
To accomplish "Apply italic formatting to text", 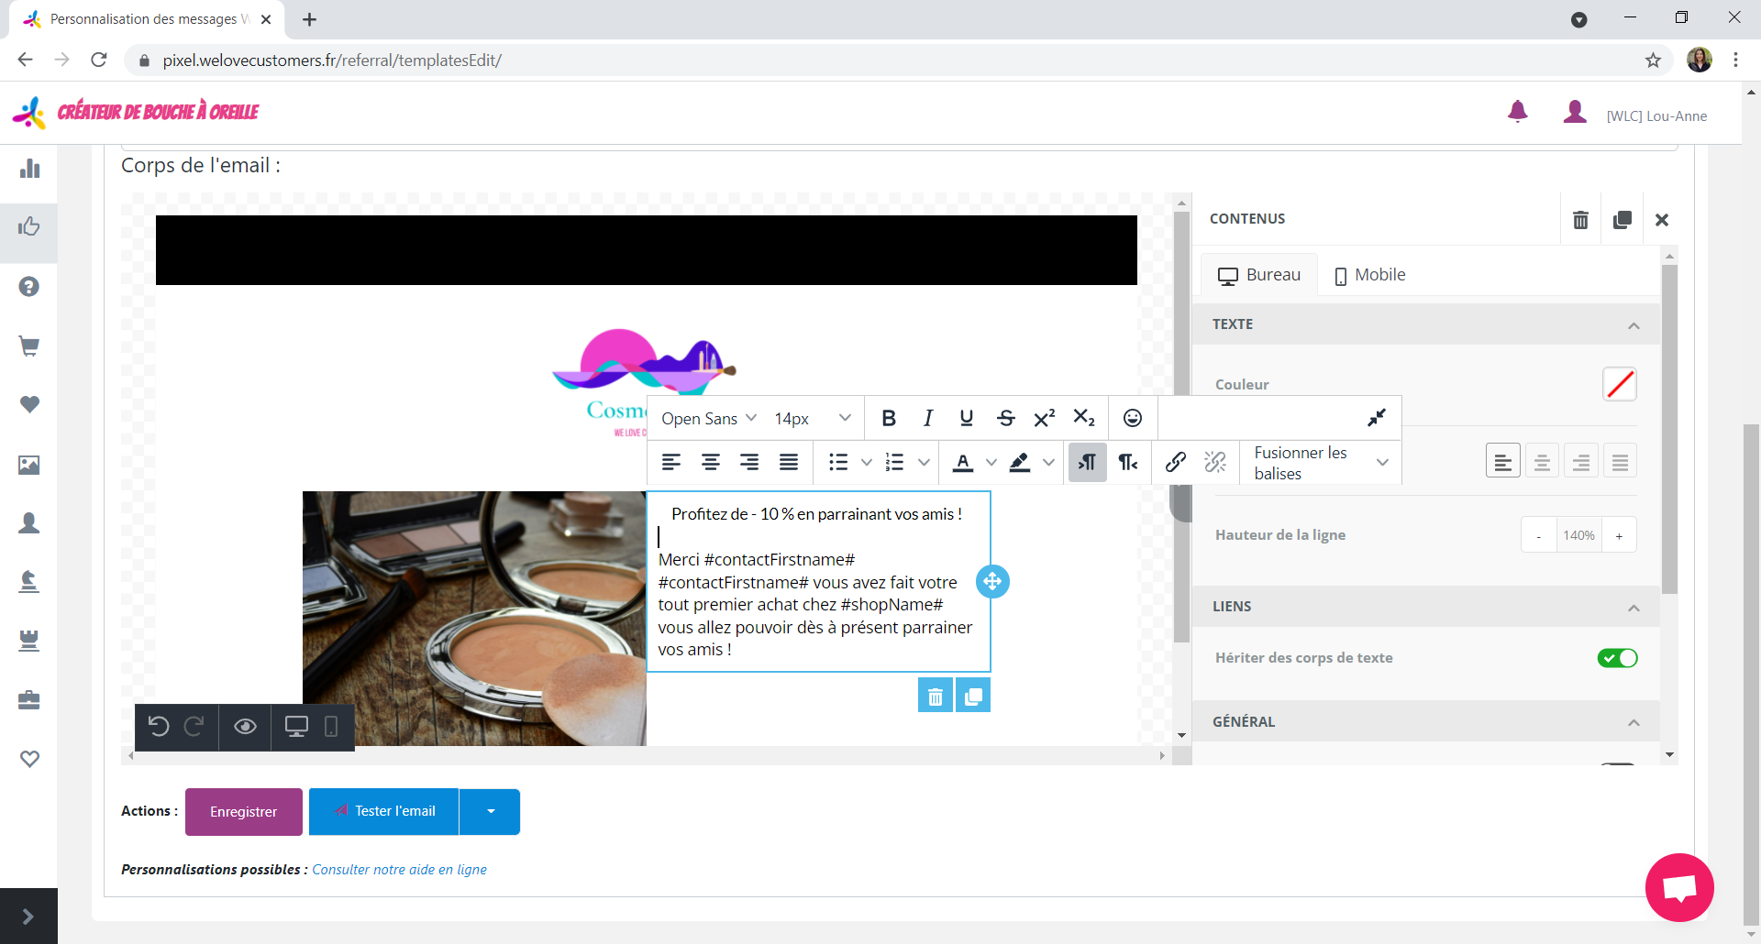I will tap(927, 418).
